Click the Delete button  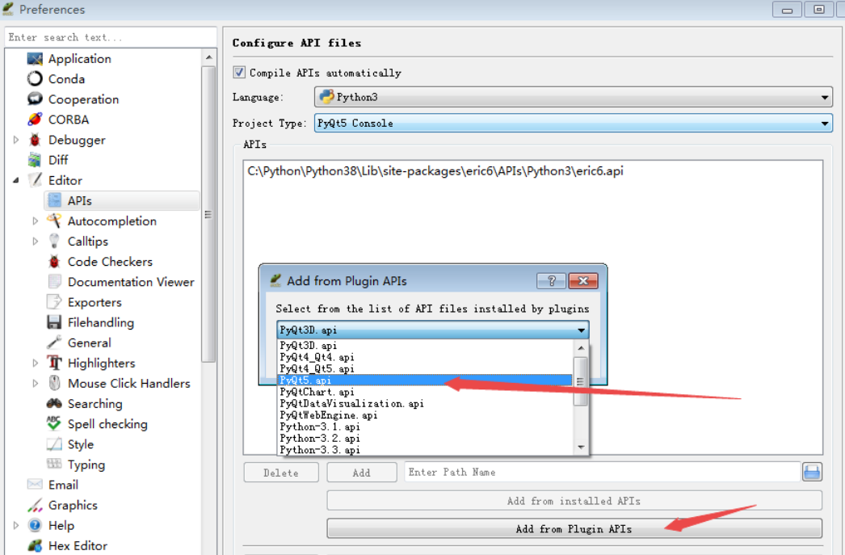[281, 473]
